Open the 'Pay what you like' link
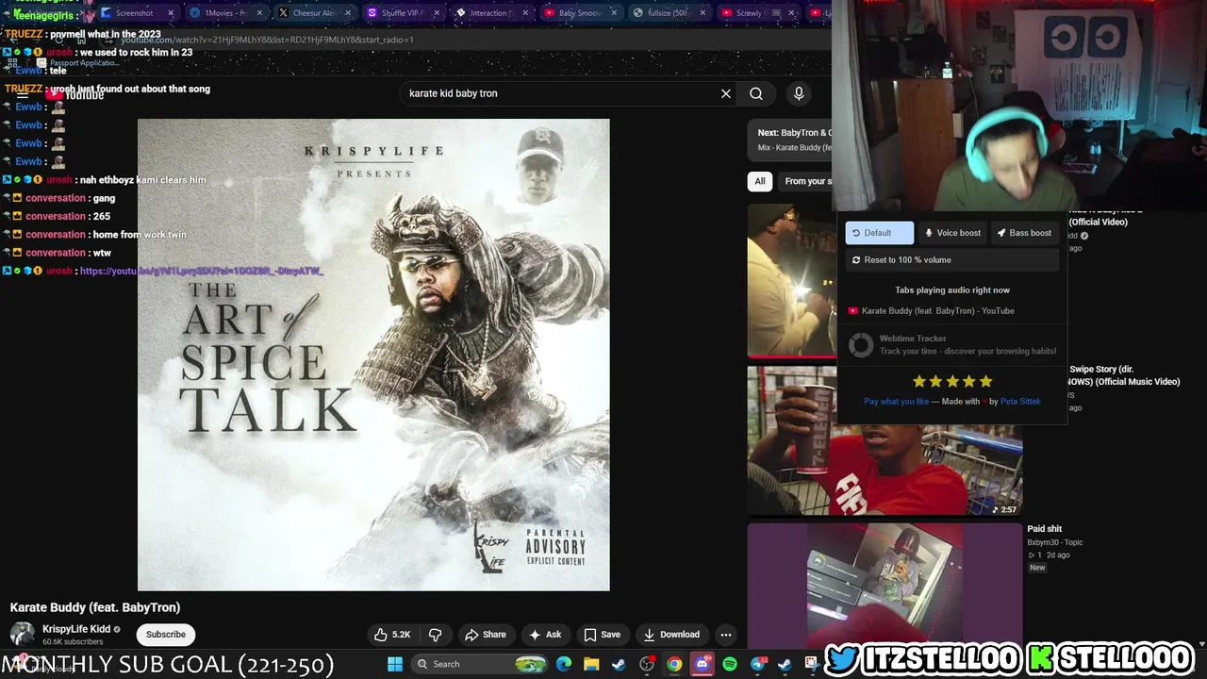This screenshot has width=1207, height=679. (896, 402)
